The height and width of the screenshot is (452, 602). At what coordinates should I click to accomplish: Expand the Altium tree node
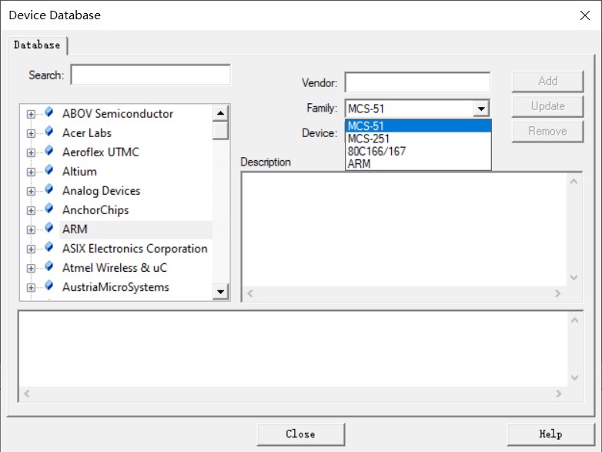point(31,172)
